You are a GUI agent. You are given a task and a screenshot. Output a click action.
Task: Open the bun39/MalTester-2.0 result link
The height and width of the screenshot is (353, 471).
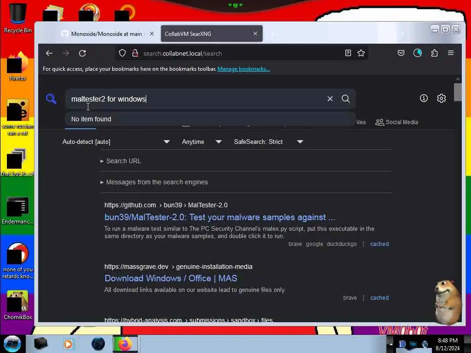(x=219, y=217)
